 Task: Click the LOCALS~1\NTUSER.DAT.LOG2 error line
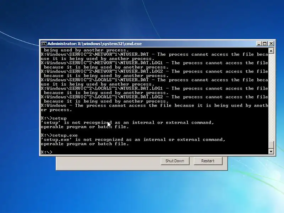pyautogui.click(x=154, y=97)
